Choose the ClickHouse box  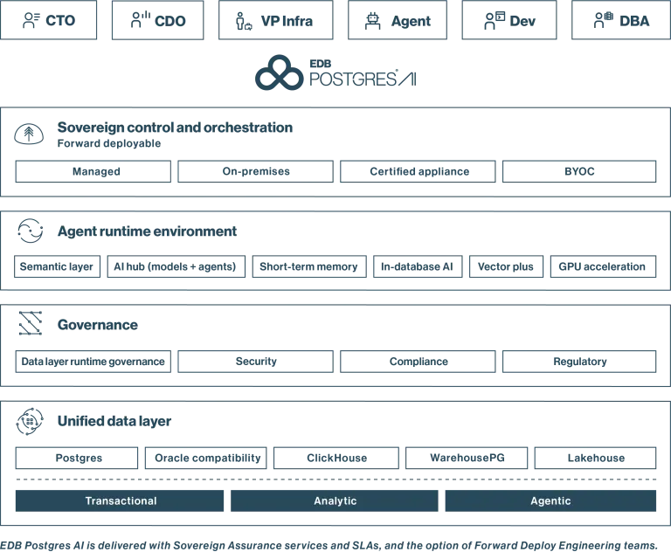click(x=336, y=458)
